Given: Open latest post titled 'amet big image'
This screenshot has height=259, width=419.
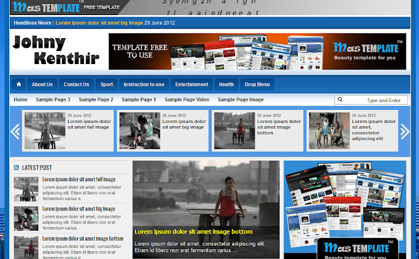Looking at the screenshot, I should (79, 209).
